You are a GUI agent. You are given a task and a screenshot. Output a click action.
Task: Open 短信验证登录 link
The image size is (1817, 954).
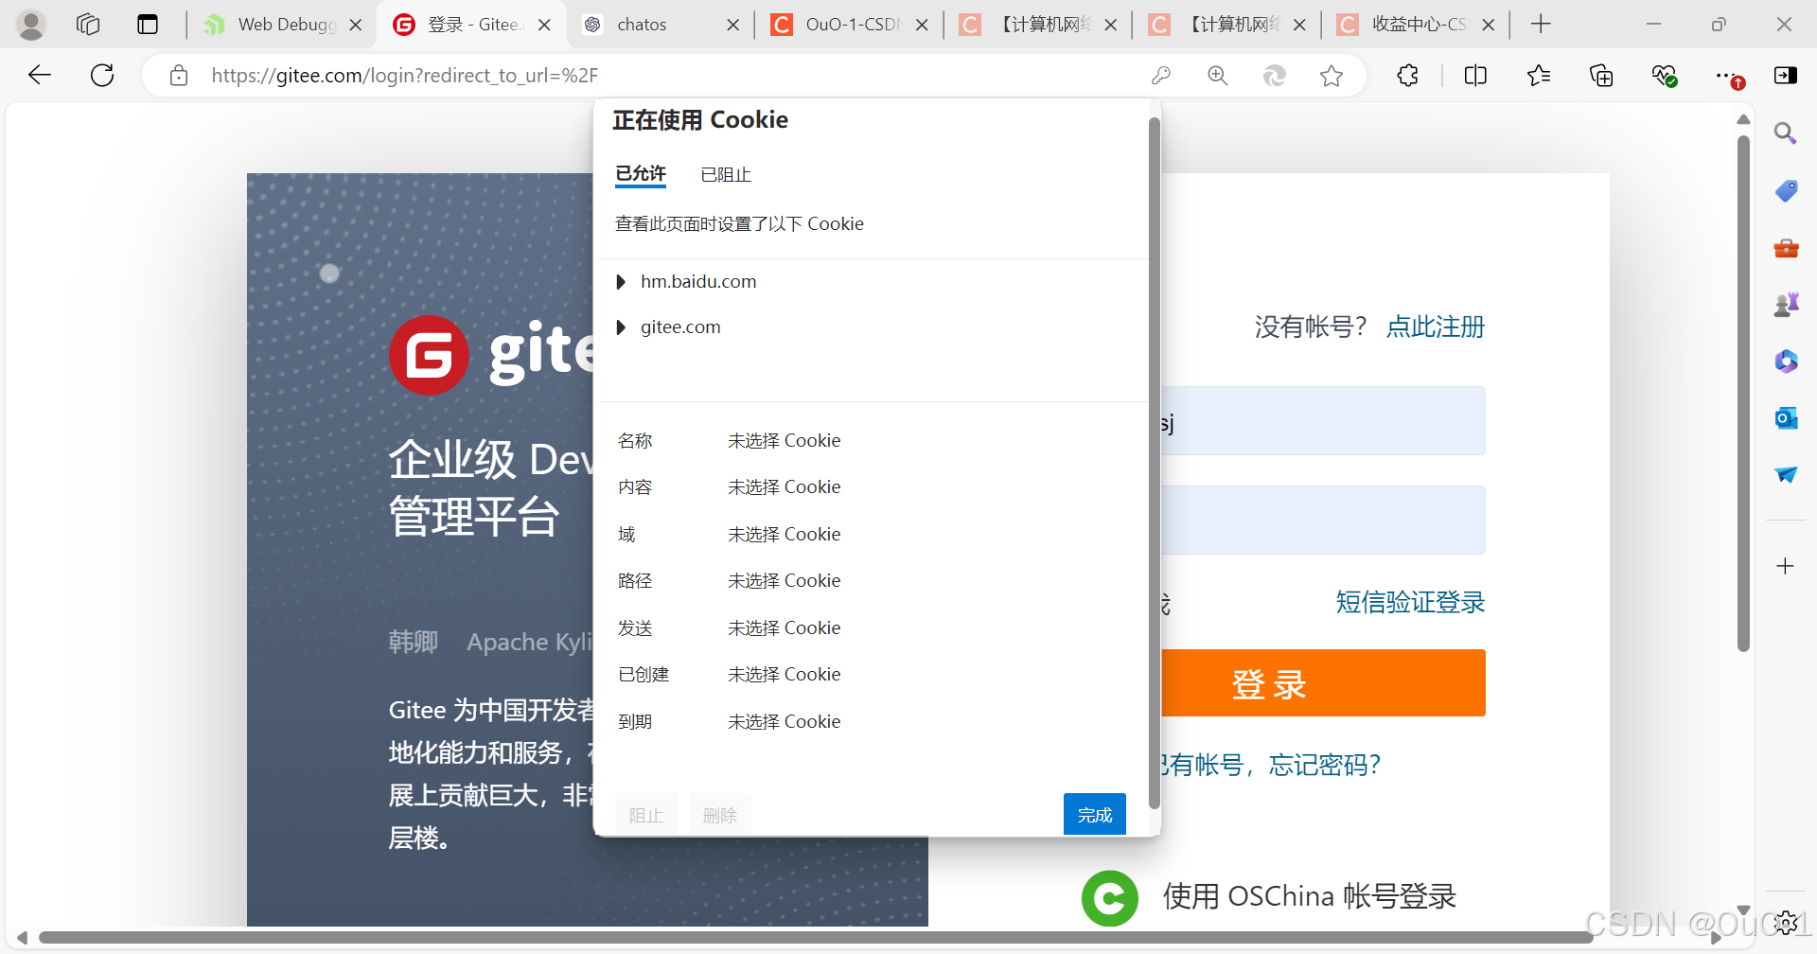tap(1410, 602)
